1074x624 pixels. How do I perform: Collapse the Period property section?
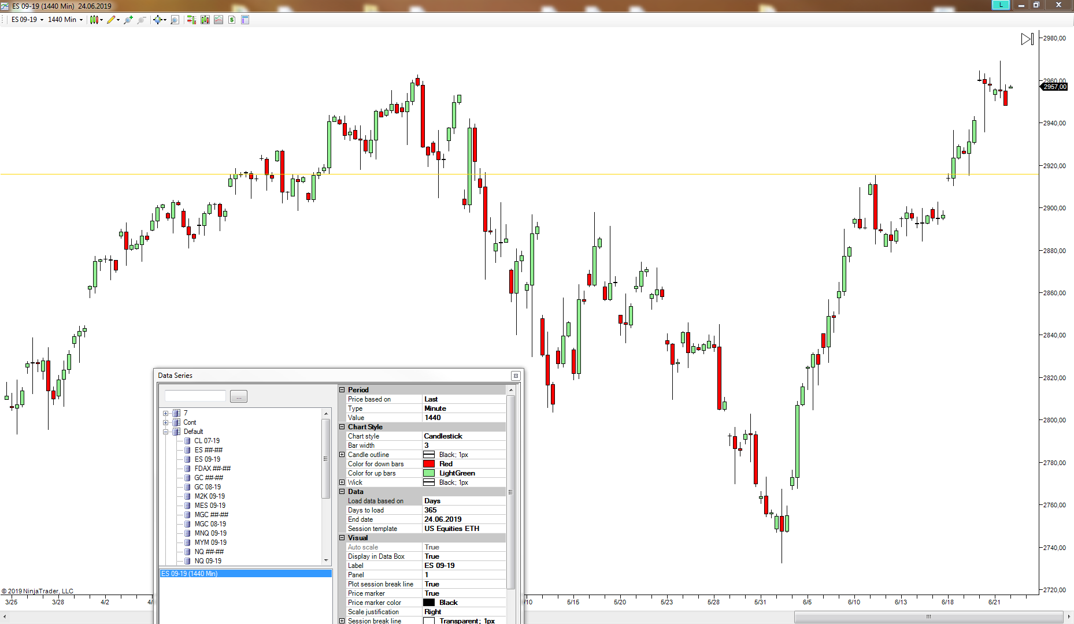342,390
